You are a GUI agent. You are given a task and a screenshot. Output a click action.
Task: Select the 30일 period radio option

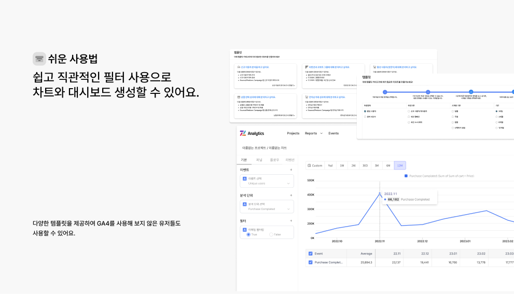tap(496, 111)
